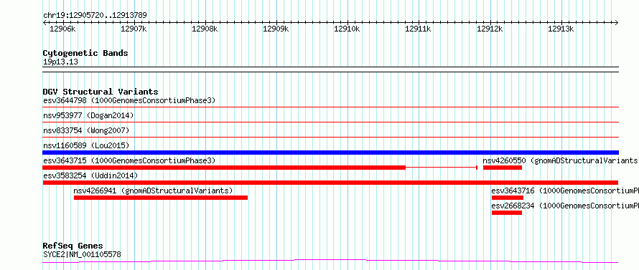This screenshot has height=270, width=639.
Task: Click the nsv833754 (Wong2007) label
Action: tap(86, 130)
